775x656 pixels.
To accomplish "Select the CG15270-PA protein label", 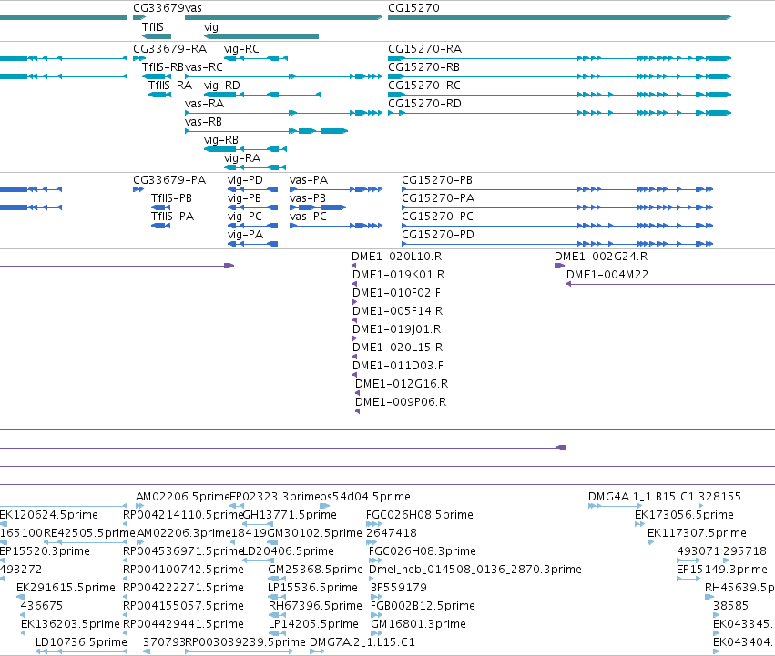I will click(x=438, y=198).
